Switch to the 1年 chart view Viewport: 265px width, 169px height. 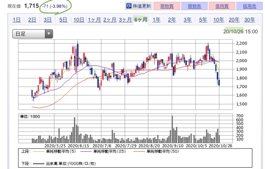pyautogui.click(x=156, y=20)
